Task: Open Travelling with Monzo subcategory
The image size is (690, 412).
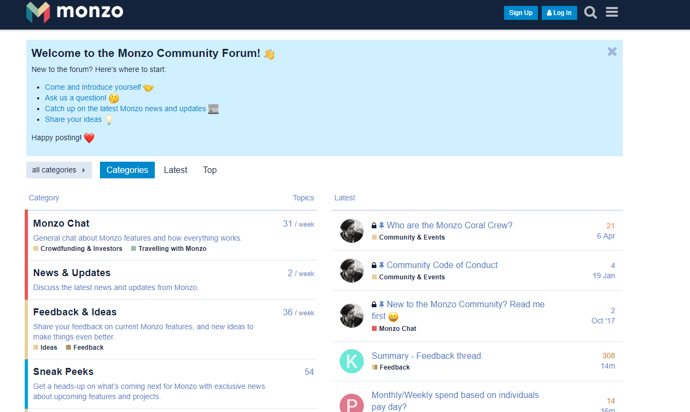Action: 169,249
